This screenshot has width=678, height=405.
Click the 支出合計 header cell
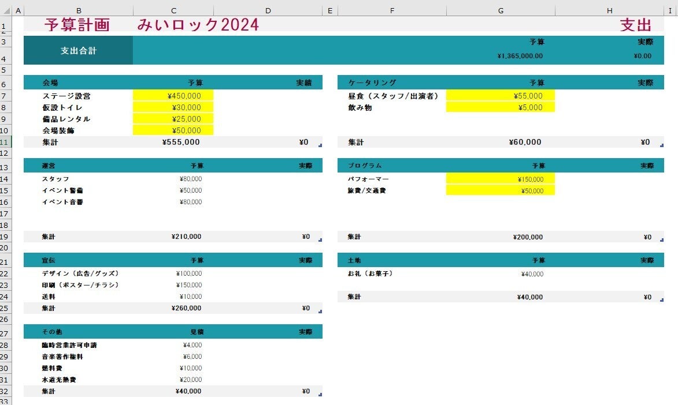pyautogui.click(x=79, y=51)
